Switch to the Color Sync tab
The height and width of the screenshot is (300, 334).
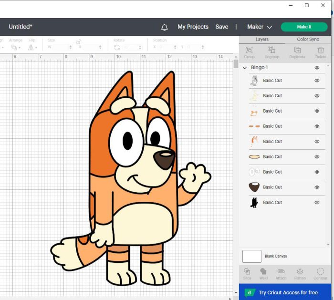308,40
